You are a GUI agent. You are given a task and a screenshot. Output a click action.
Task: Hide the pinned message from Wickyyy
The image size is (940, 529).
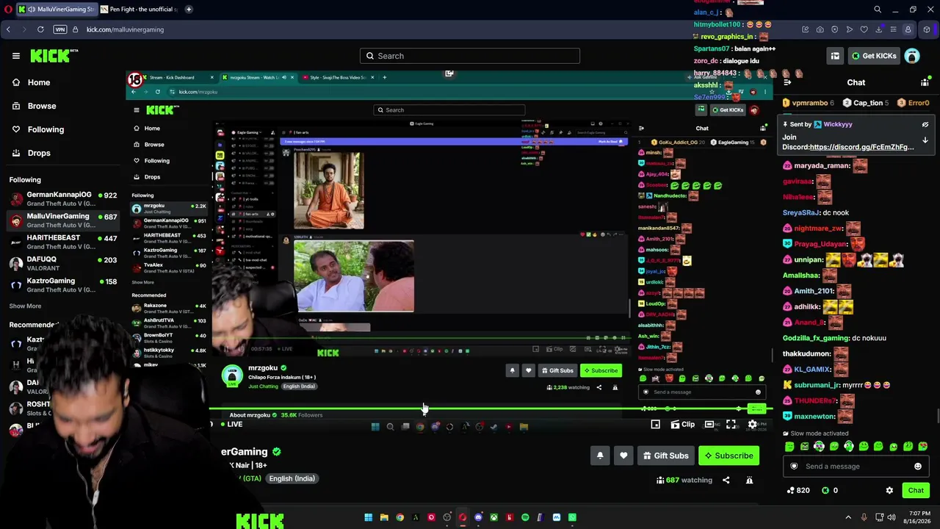925,124
